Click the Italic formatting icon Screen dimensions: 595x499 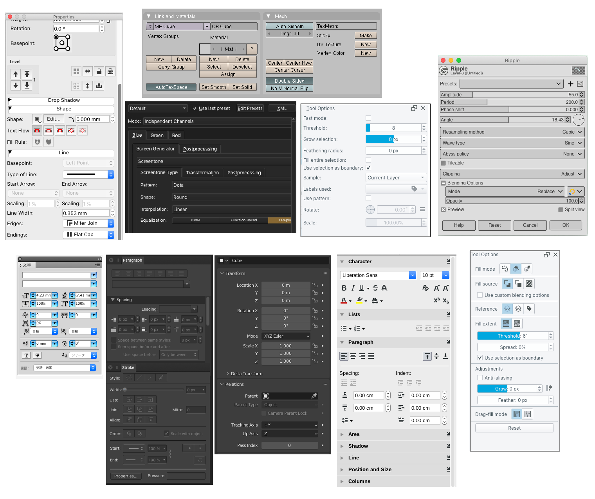tap(353, 288)
